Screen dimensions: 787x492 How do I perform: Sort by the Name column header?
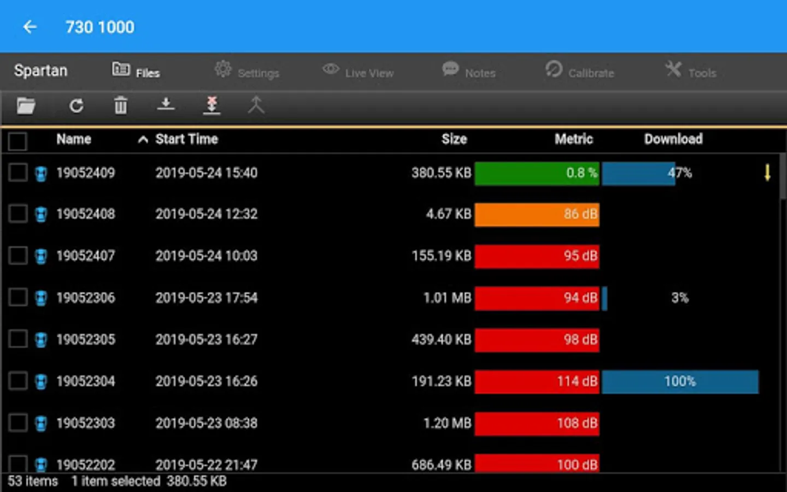coord(74,139)
